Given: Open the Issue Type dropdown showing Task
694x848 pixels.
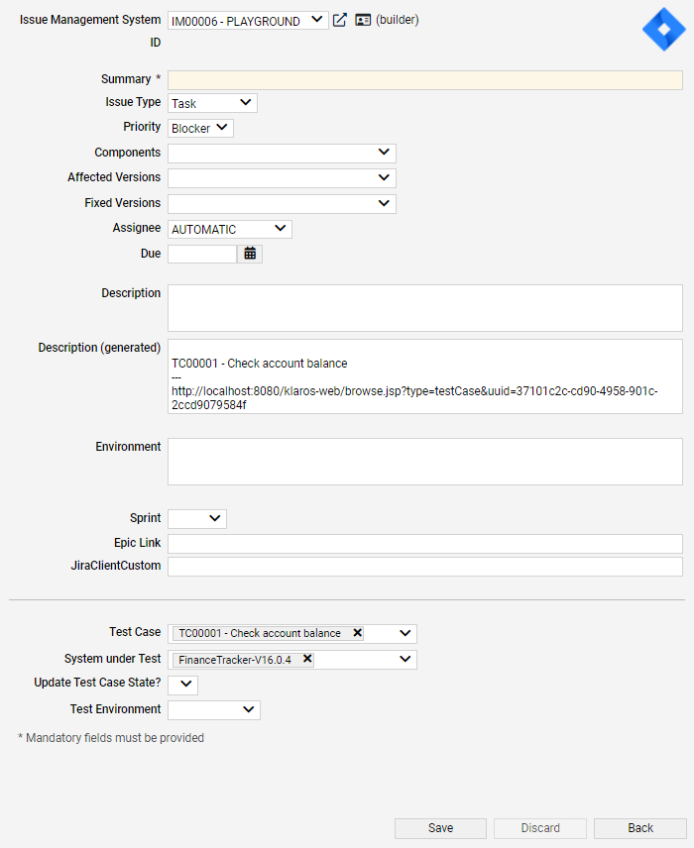Looking at the screenshot, I should click(211, 102).
